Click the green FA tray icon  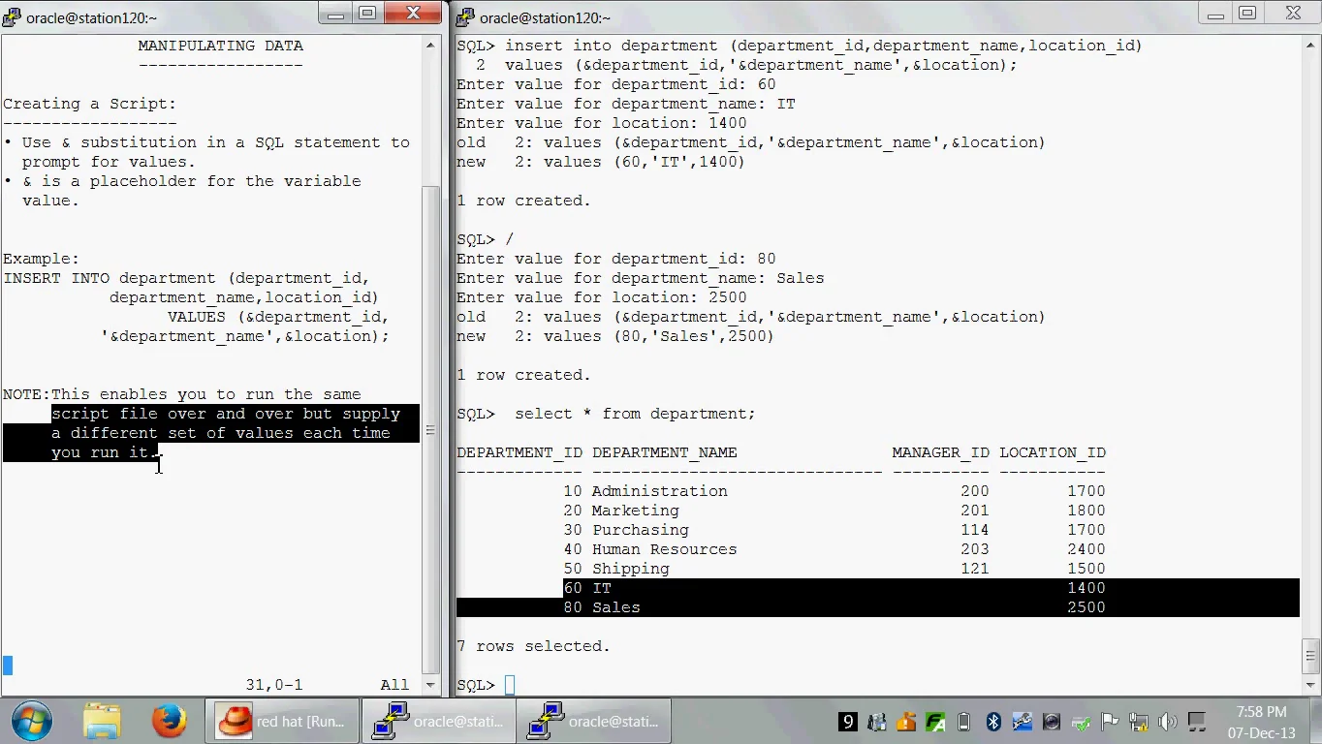pyautogui.click(x=935, y=722)
